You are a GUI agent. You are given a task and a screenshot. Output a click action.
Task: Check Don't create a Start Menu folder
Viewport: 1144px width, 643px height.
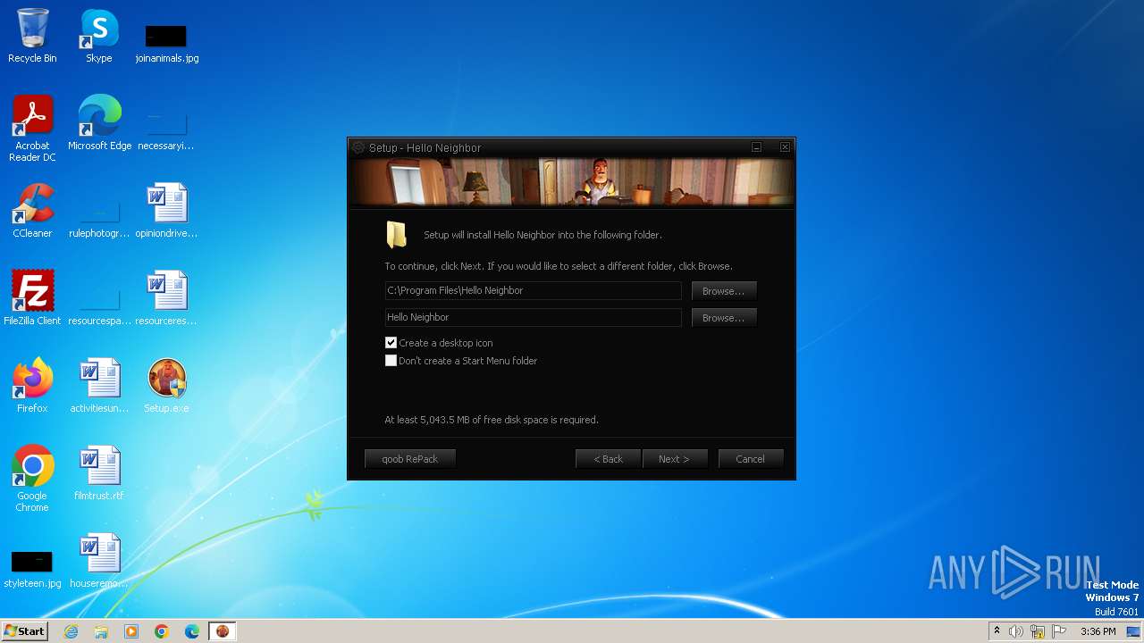coord(391,361)
